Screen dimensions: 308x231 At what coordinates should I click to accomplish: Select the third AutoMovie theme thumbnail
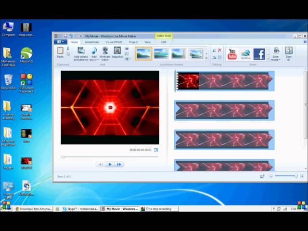178,53
